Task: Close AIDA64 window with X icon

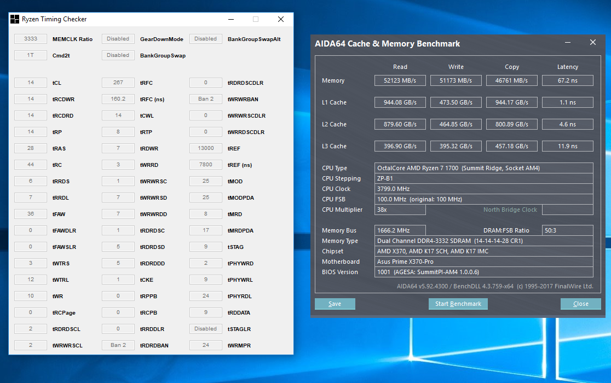Action: (593, 43)
